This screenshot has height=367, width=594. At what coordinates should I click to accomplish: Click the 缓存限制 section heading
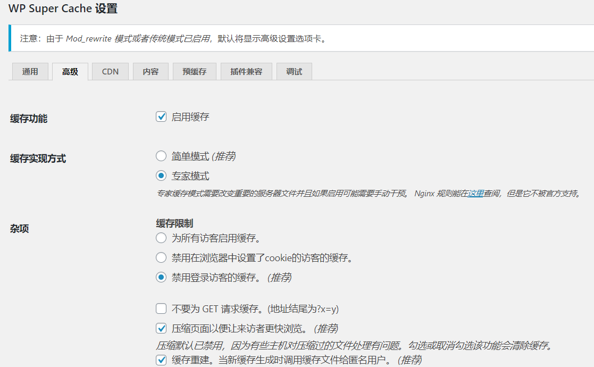pos(174,223)
